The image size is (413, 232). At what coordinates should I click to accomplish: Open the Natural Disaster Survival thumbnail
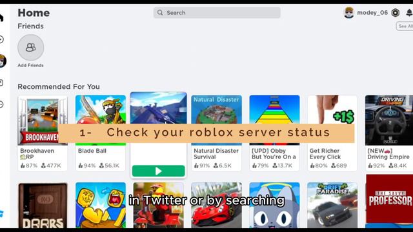216,121
